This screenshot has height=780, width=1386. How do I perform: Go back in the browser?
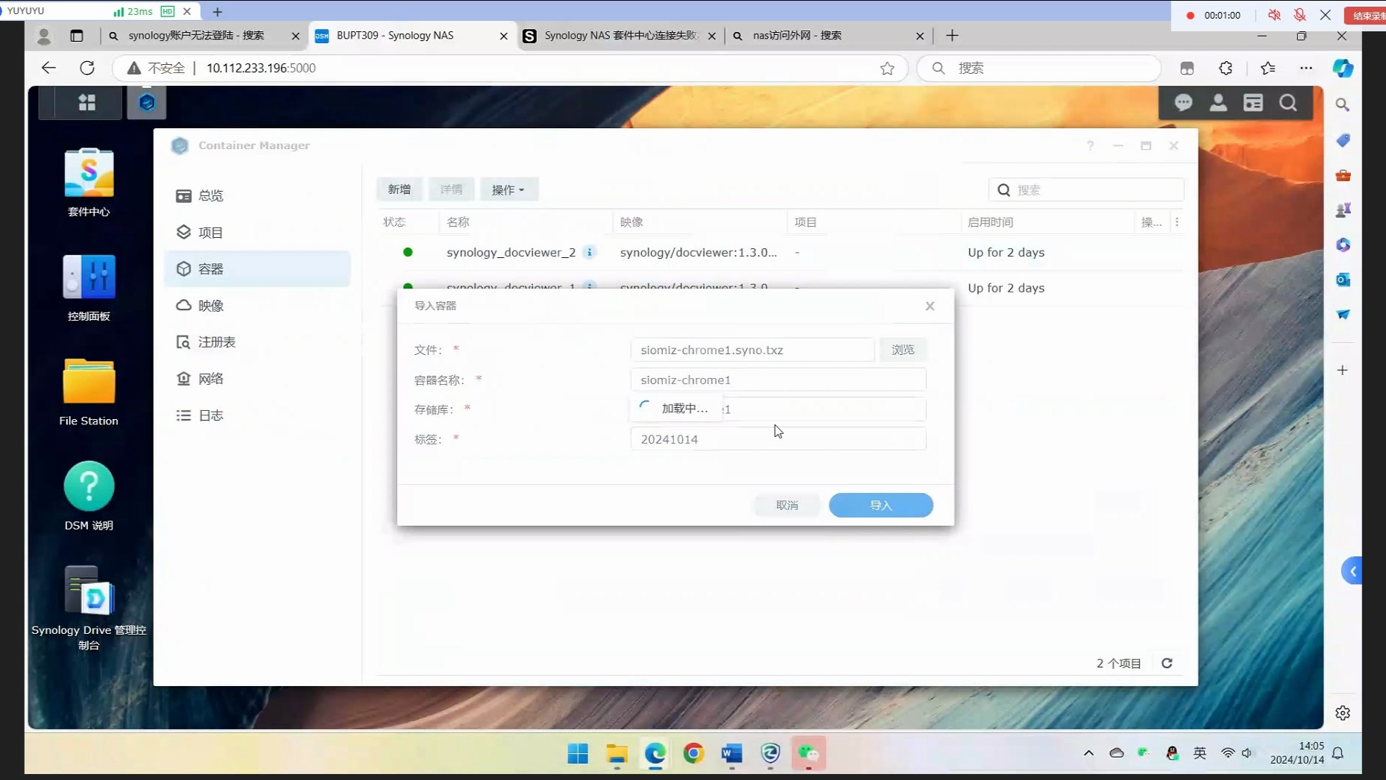pos(48,68)
